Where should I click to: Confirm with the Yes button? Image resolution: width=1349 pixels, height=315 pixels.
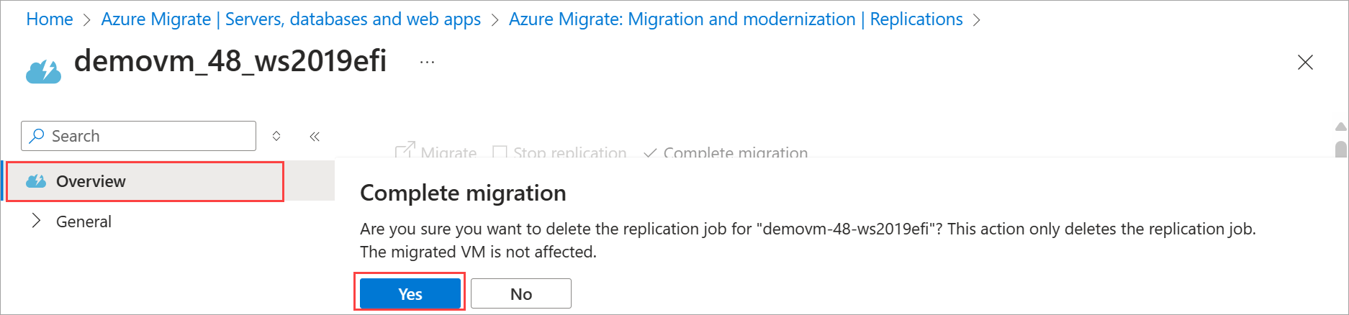click(410, 293)
